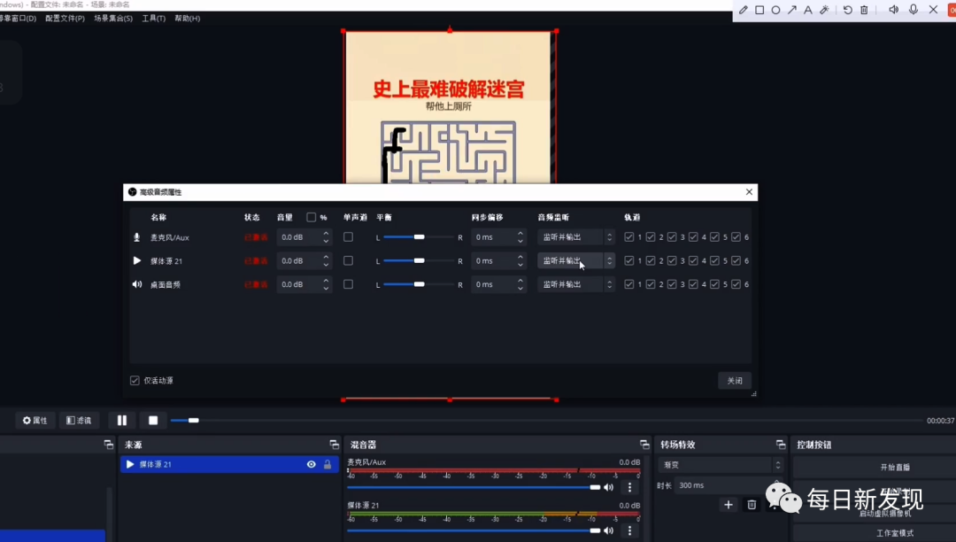
Task: Click the 关闭 button in the dialog
Action: [x=735, y=381]
